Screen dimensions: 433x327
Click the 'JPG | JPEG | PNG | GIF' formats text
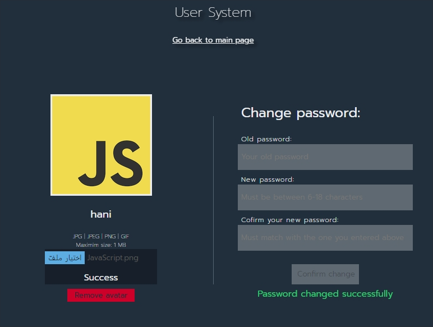coord(101,236)
